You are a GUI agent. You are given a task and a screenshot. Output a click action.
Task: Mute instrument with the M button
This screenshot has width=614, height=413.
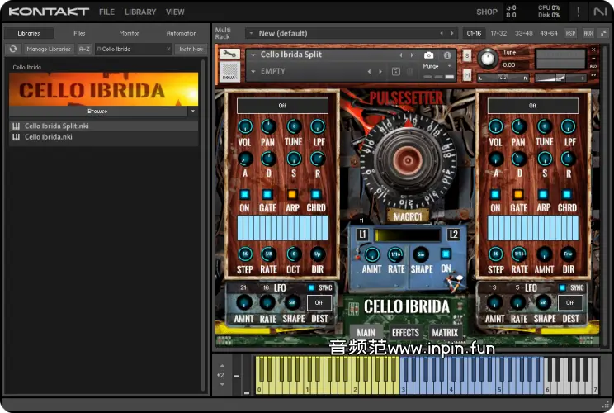pos(467,75)
